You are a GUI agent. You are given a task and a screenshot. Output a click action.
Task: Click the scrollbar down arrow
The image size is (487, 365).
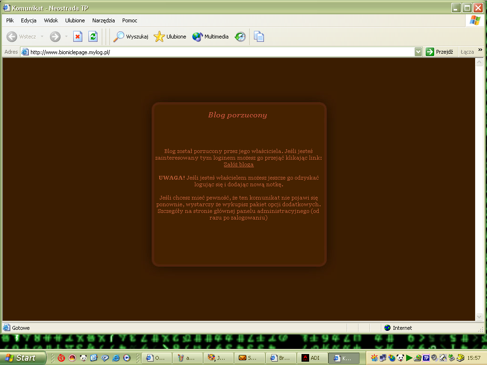tap(479, 317)
